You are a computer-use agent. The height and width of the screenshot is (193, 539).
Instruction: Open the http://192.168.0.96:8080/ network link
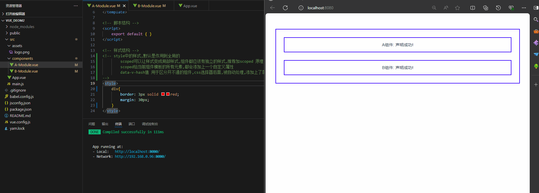click(140, 156)
